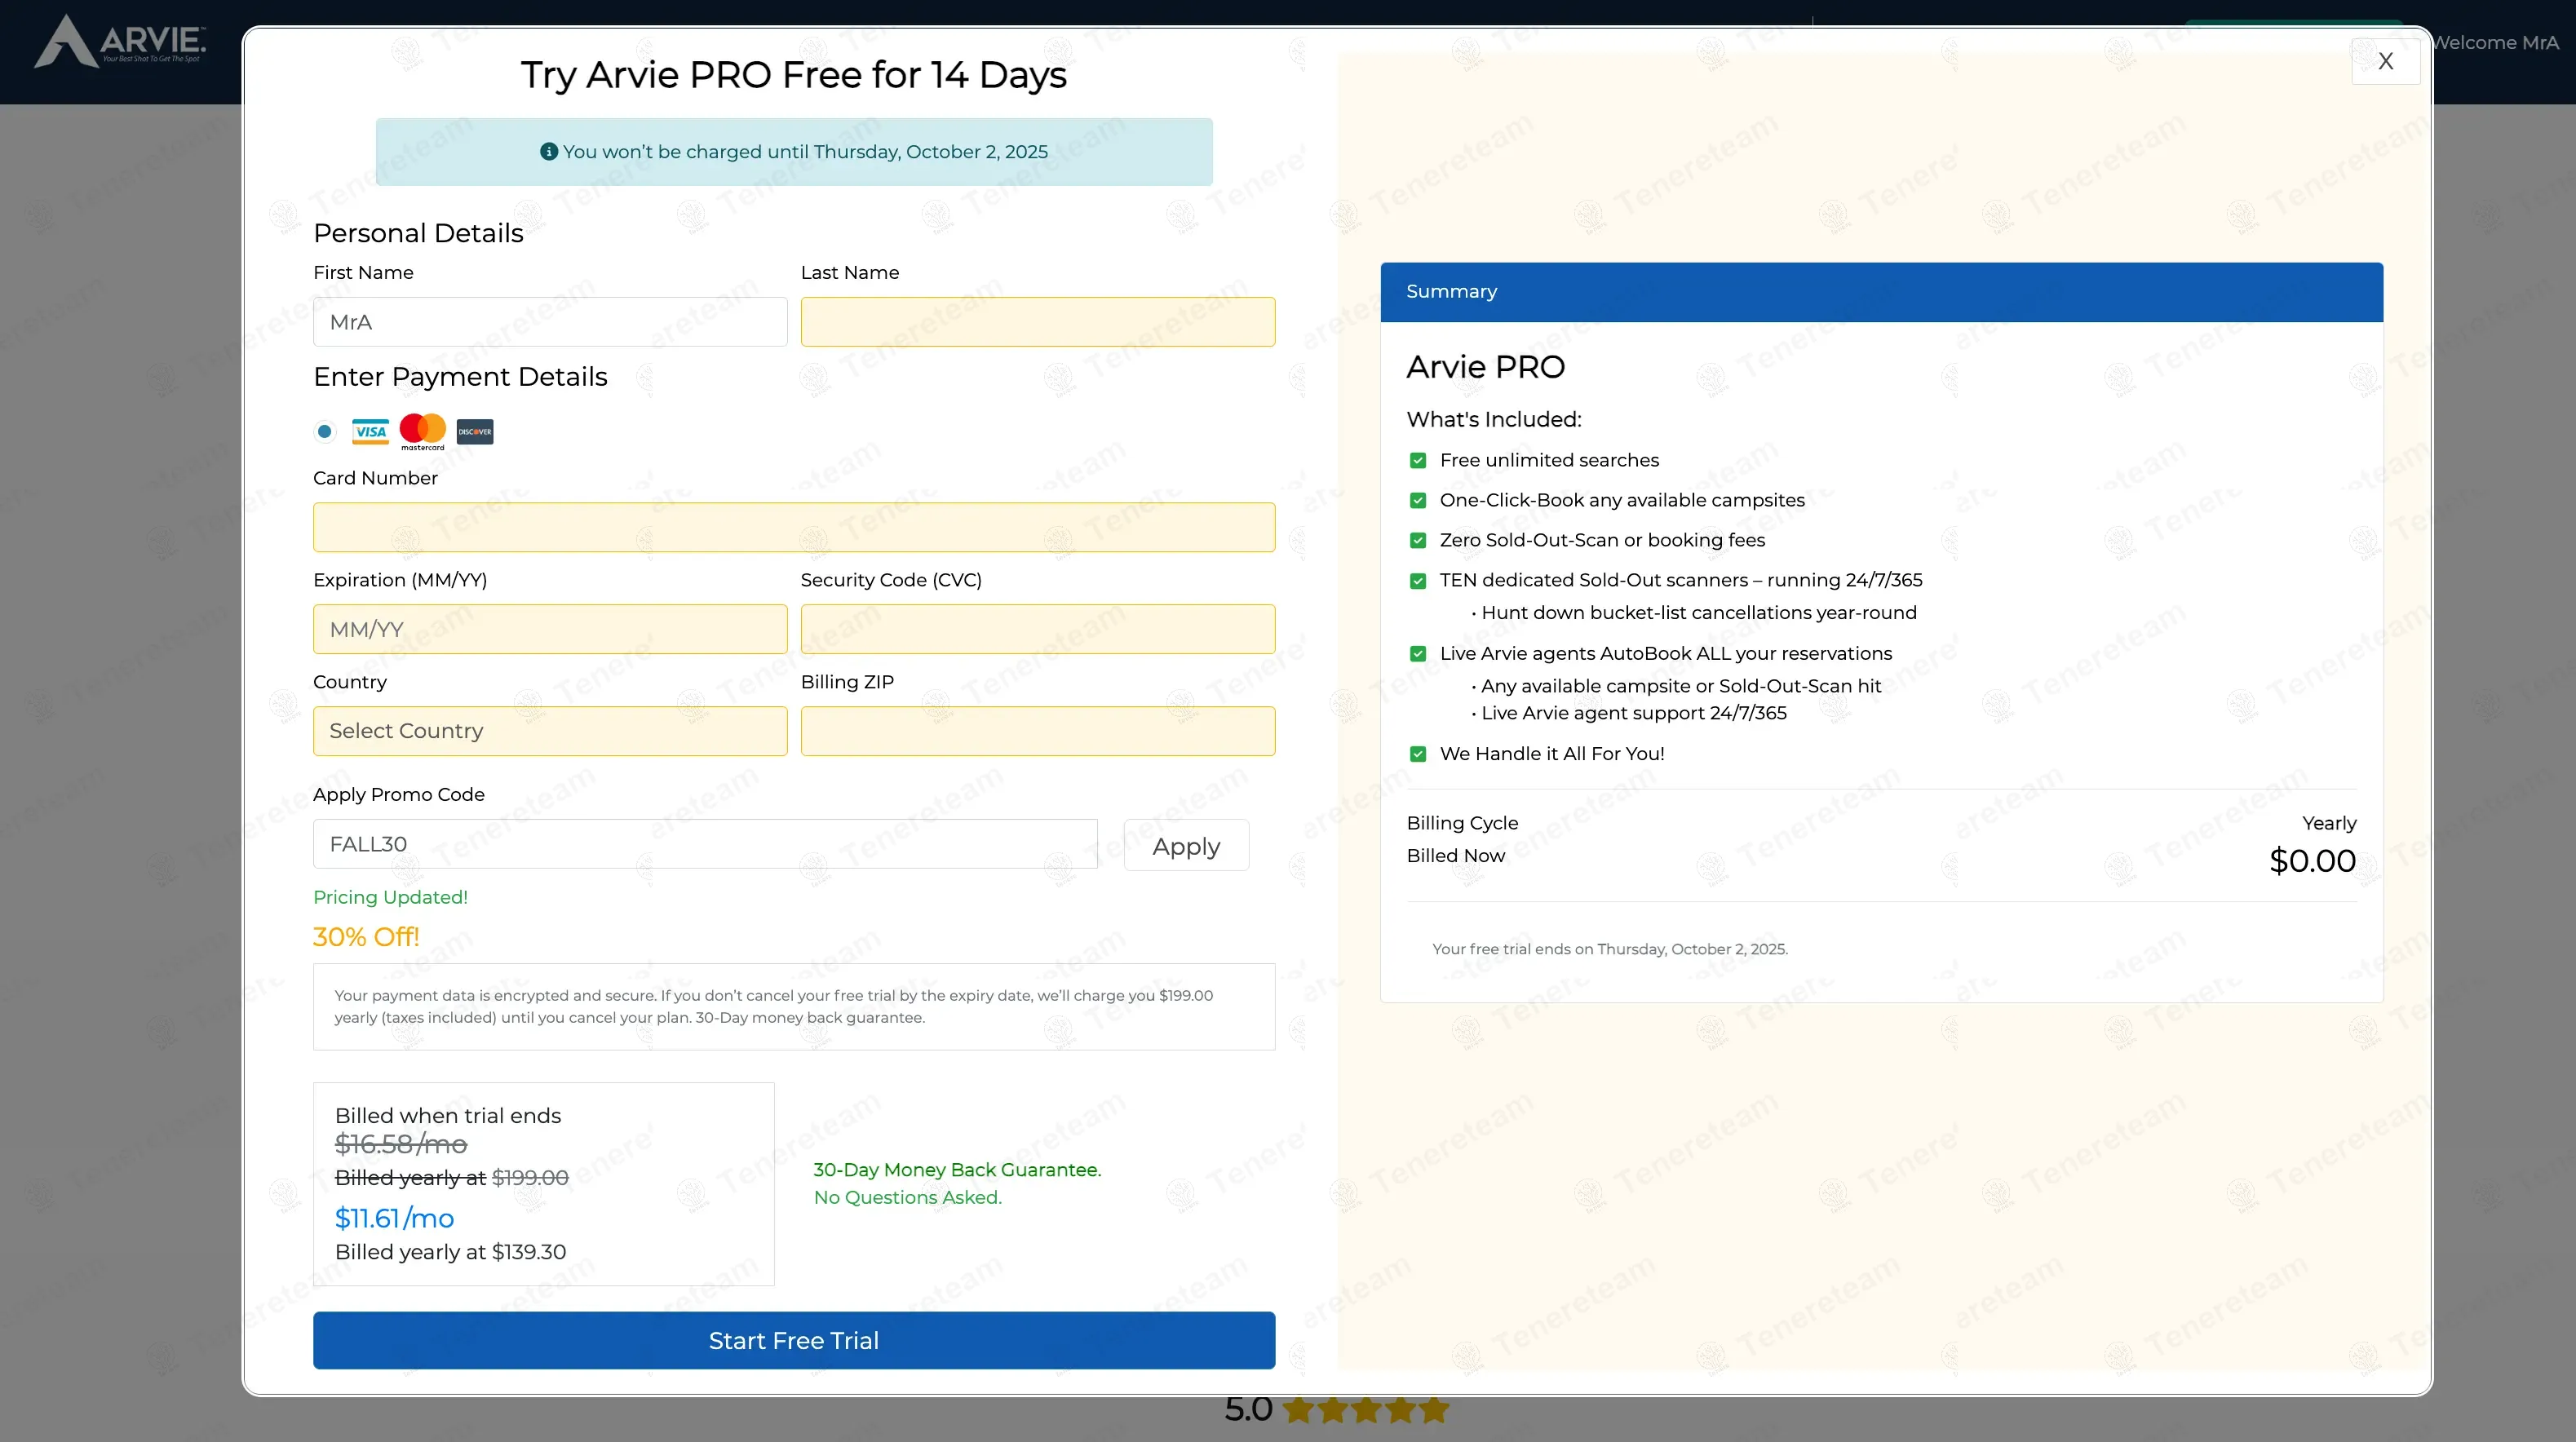The image size is (2576, 1442).
Task: Click checkmark beside Live Arvie agents AutoBook
Action: [x=1417, y=653]
